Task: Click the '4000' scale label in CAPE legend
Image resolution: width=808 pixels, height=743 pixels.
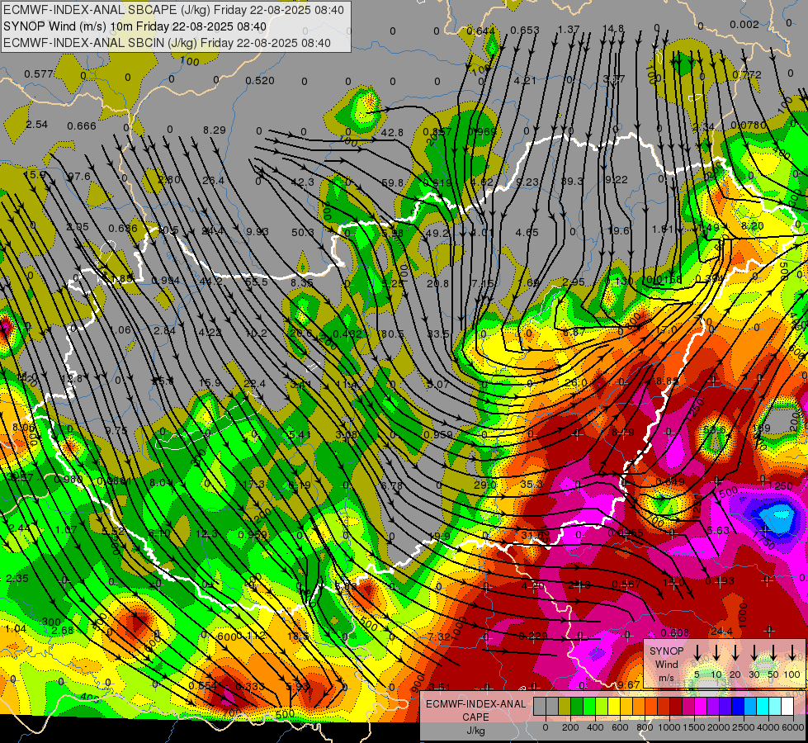Action: click(768, 727)
